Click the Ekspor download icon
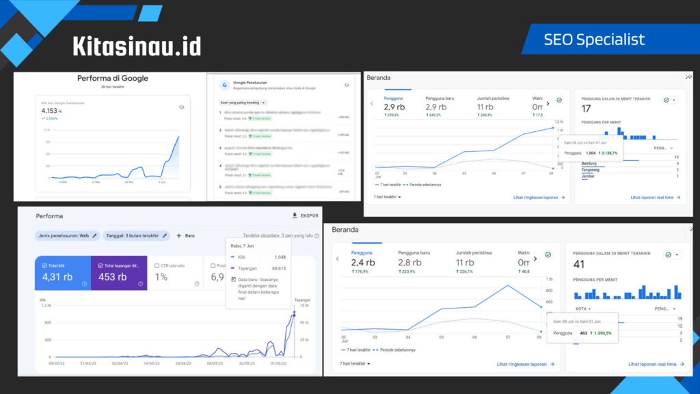The image size is (700, 394). 295,215
